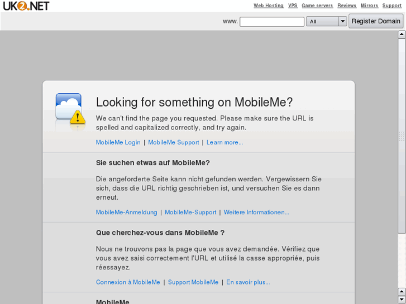Click the vertical scrollbar thumb
The width and height of the screenshot is (406, 304).
(x=402, y=136)
